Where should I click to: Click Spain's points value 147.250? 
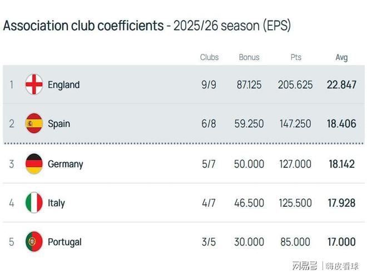pos(295,123)
